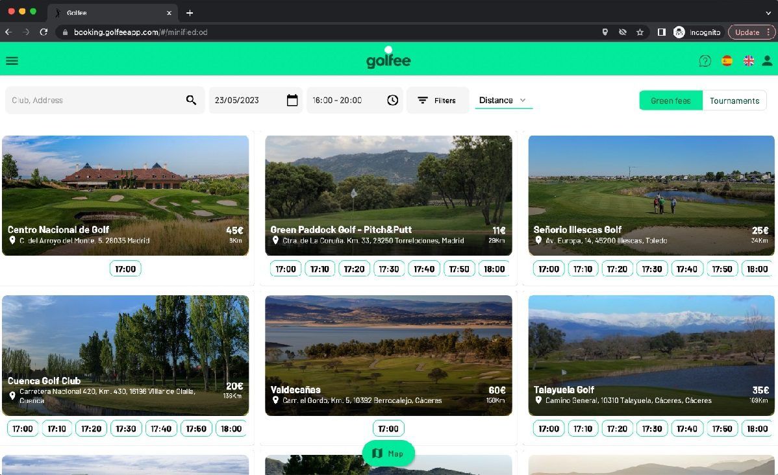
Task: Choose 17:40 at Señorío Illescas Golf
Action: (687, 269)
